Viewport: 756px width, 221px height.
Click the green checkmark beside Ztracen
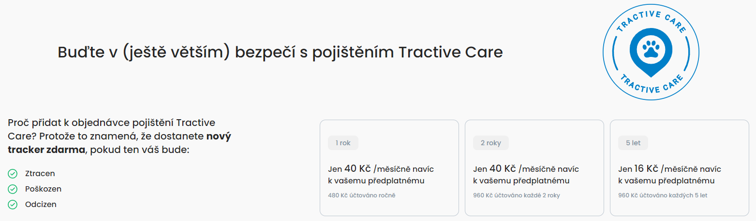pos(13,173)
